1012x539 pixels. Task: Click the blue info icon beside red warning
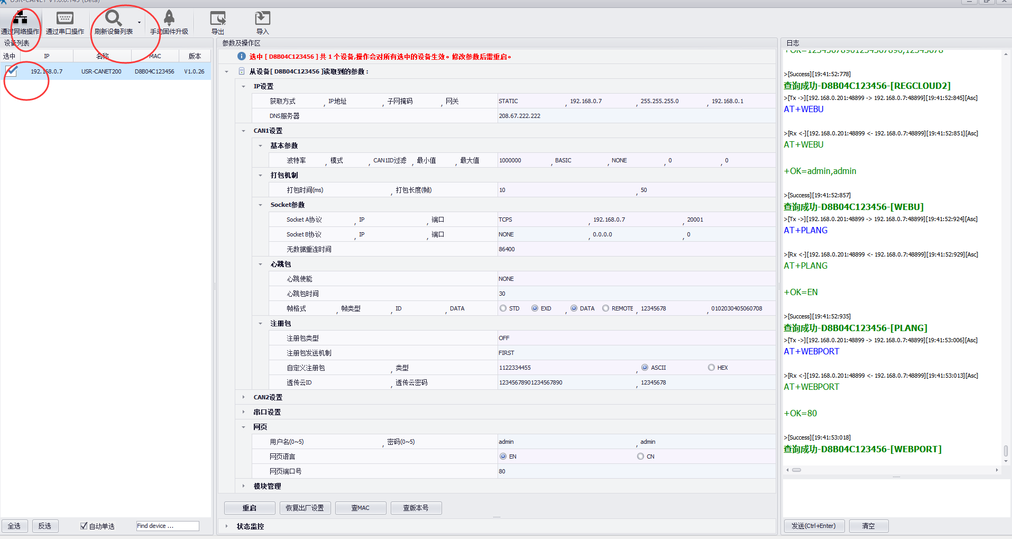(x=241, y=57)
